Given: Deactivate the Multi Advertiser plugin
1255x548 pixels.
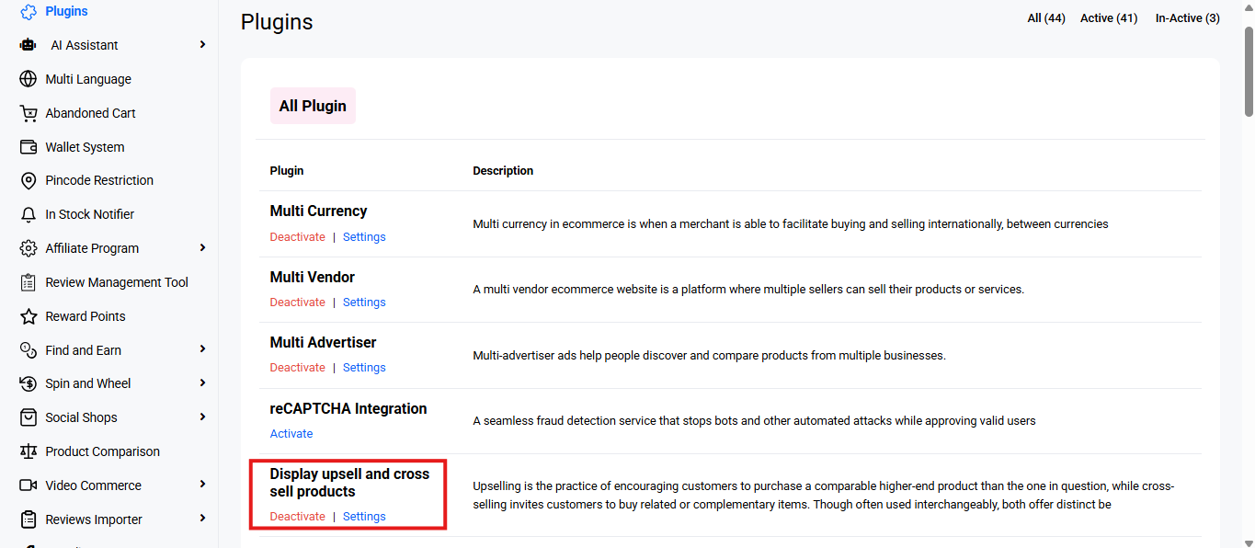Looking at the screenshot, I should [297, 368].
